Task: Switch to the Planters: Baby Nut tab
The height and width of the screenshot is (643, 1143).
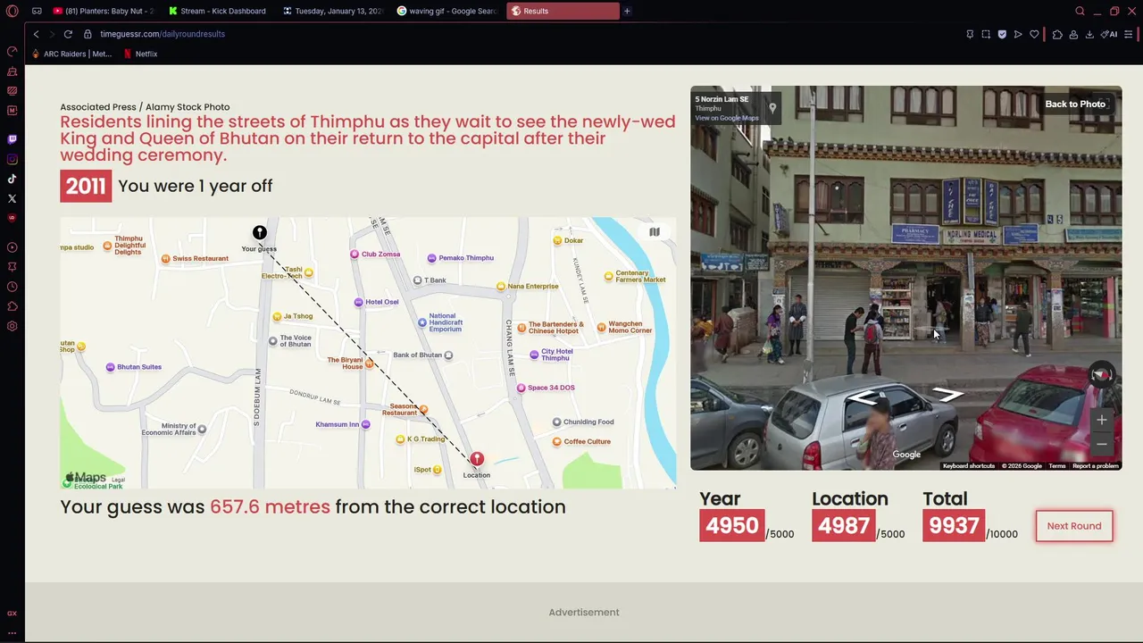Action: (104, 11)
